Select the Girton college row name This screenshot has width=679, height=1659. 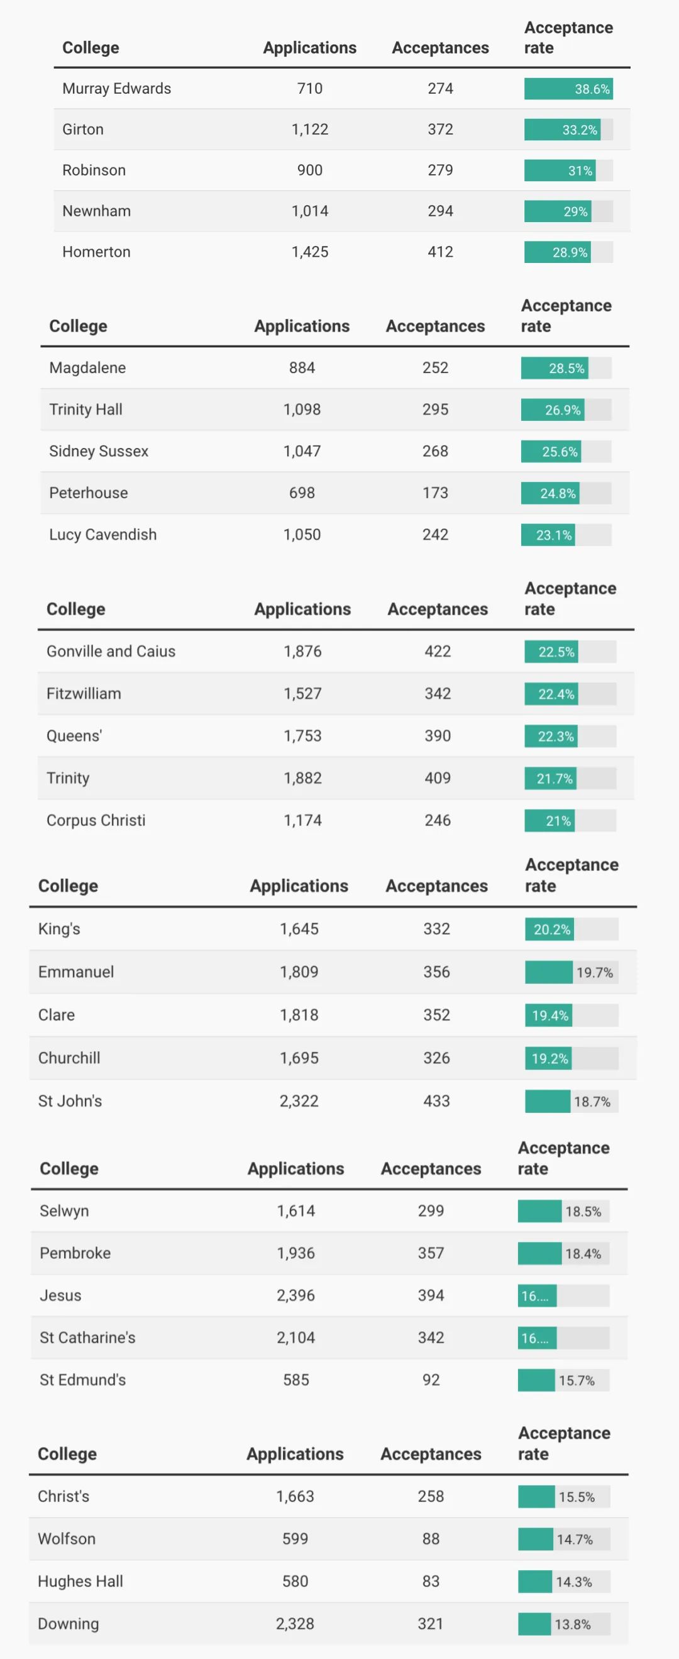tap(83, 130)
